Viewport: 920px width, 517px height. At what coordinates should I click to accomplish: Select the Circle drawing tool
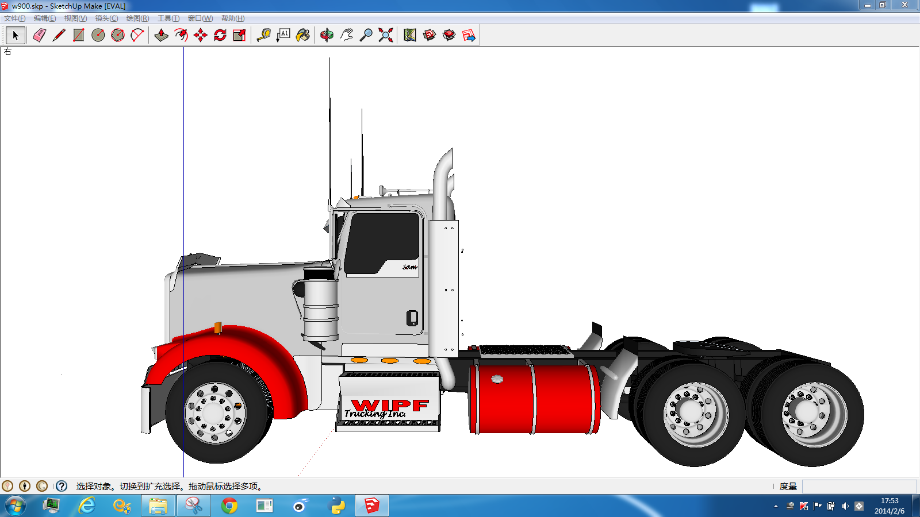tap(98, 35)
